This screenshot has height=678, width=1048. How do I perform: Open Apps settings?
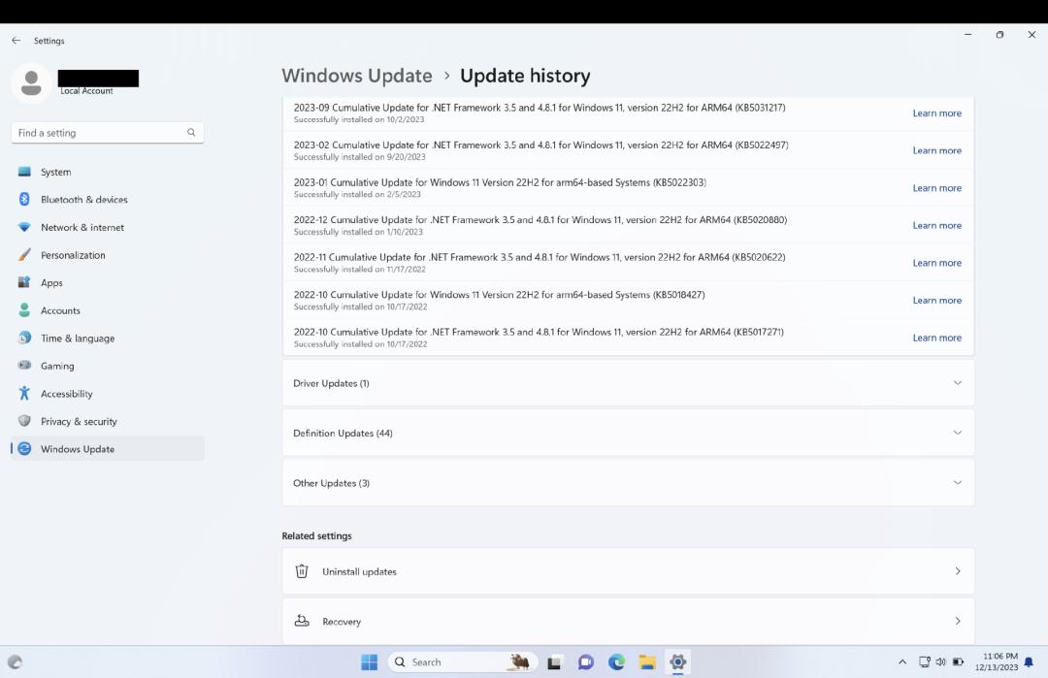tap(107, 282)
